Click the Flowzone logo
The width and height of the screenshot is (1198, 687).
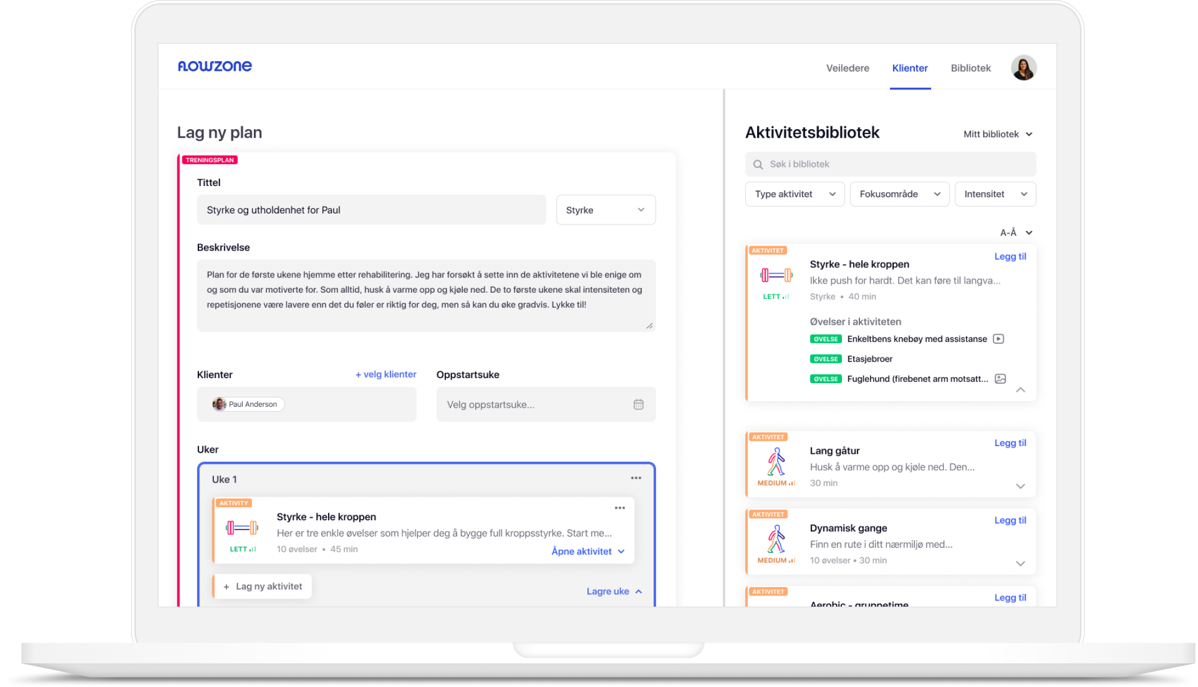pyautogui.click(x=215, y=66)
